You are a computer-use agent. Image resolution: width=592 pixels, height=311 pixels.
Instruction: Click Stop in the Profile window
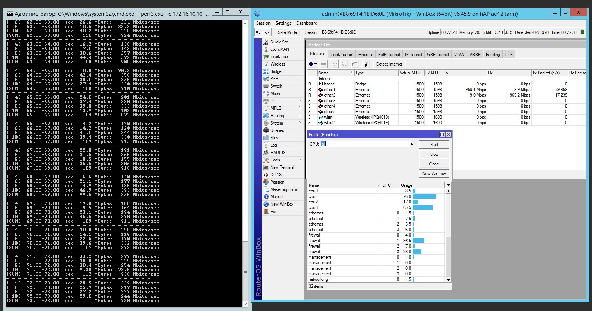point(434,154)
